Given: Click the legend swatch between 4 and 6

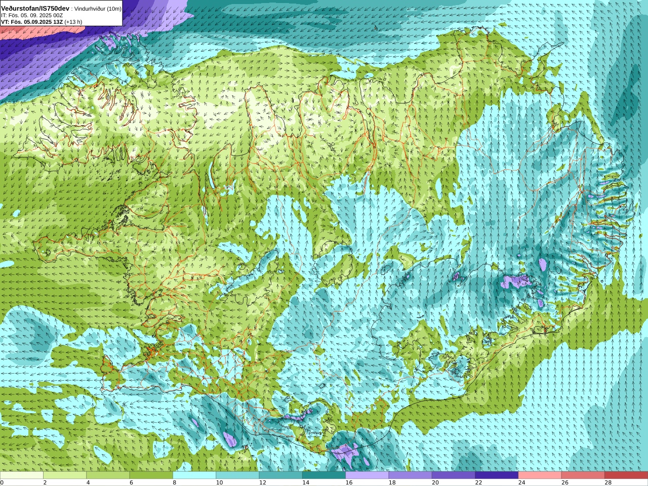Looking at the screenshot, I should 108,475.
